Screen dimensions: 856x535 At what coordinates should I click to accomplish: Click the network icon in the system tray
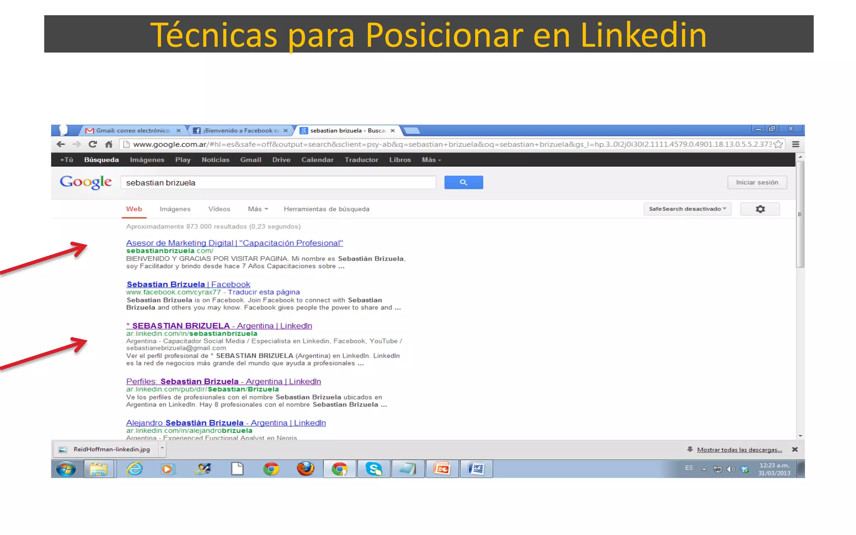click(717, 469)
